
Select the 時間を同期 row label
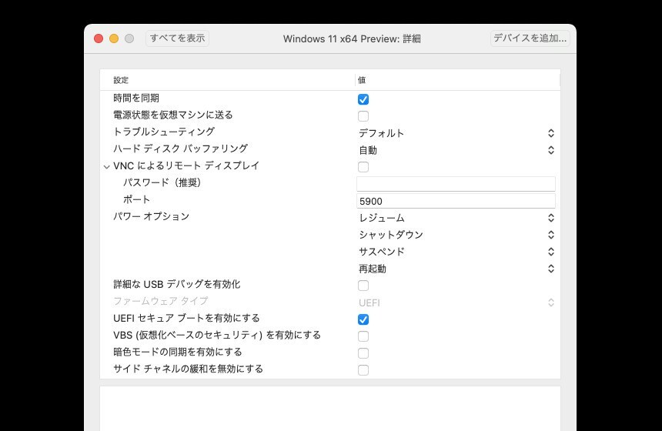(136, 99)
